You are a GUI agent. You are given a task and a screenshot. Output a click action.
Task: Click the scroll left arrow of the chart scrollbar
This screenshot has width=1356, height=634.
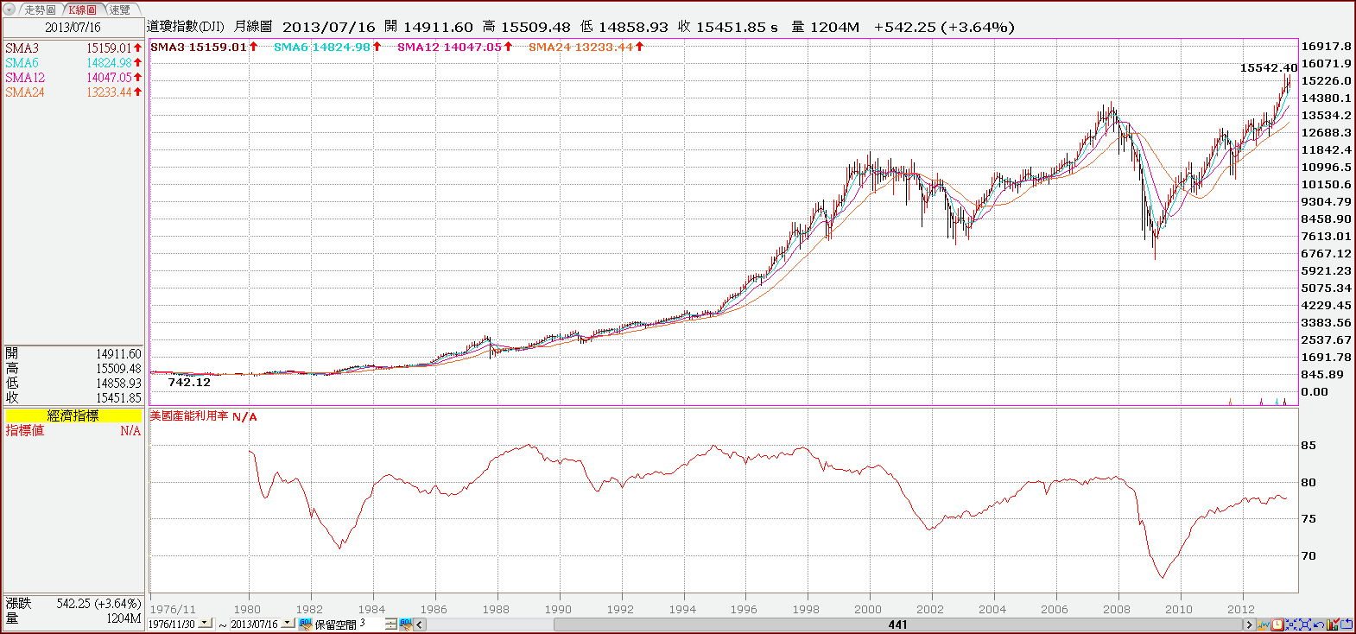click(x=420, y=624)
